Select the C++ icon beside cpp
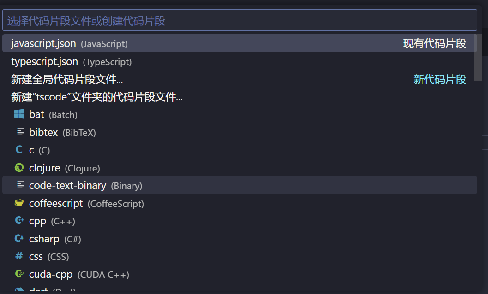Image resolution: width=488 pixels, height=294 pixels. [x=19, y=221]
